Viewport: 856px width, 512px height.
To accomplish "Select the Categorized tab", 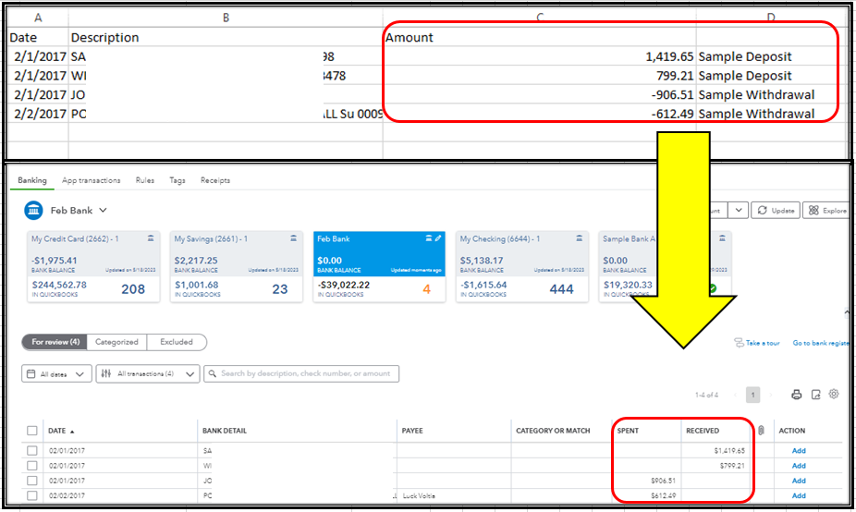I will coord(116,342).
